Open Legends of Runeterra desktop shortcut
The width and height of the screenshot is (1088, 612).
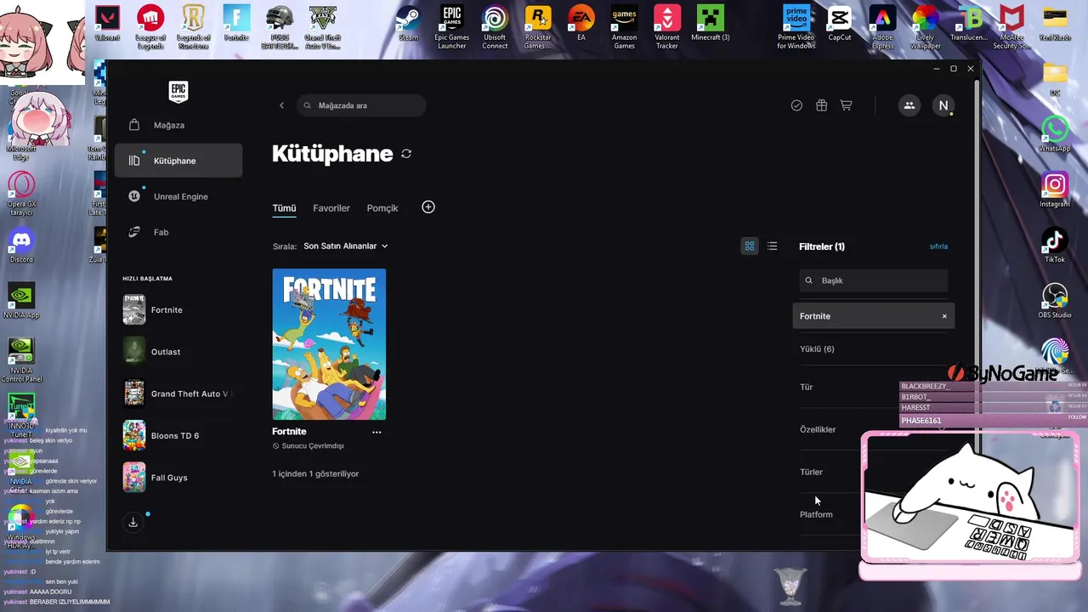pos(194,25)
